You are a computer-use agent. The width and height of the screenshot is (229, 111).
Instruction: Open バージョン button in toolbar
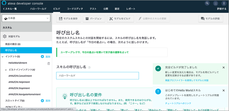(94, 18)
